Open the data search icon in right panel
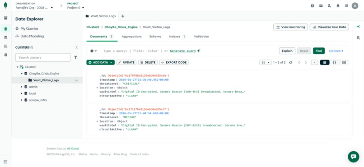The image size is (364, 167). [358, 38]
